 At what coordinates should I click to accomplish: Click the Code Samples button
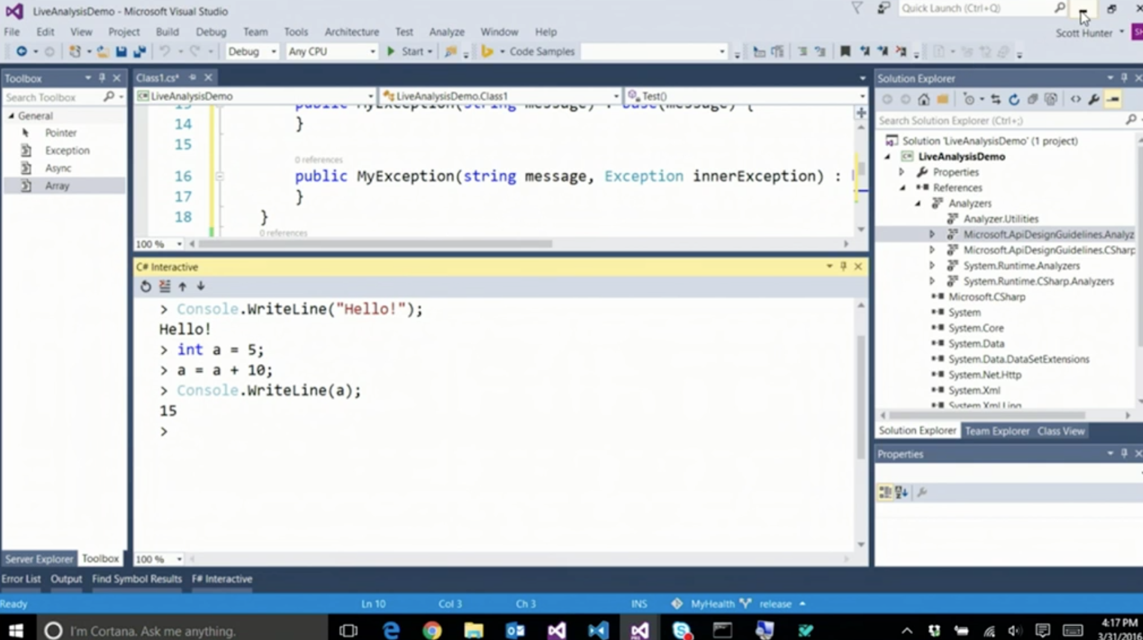542,52
